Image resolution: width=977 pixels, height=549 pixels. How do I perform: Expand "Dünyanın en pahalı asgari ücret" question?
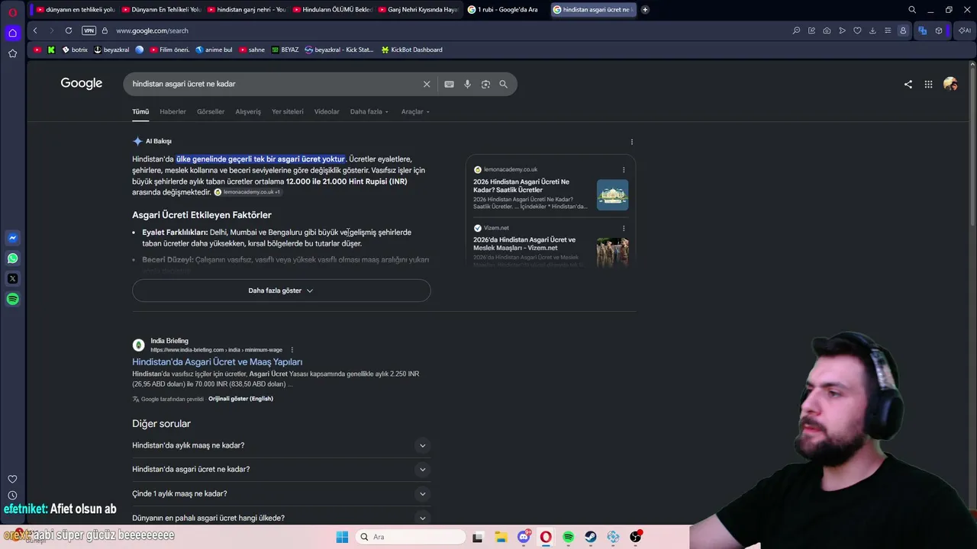click(x=281, y=518)
